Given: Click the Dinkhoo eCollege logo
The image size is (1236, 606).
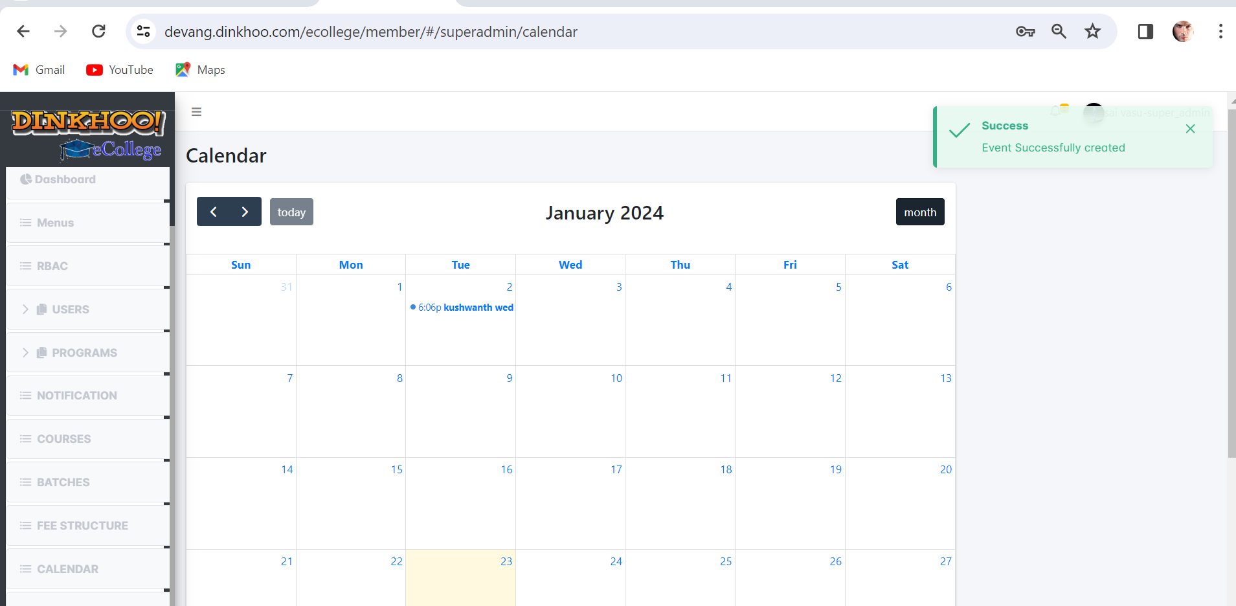Looking at the screenshot, I should click(x=88, y=135).
